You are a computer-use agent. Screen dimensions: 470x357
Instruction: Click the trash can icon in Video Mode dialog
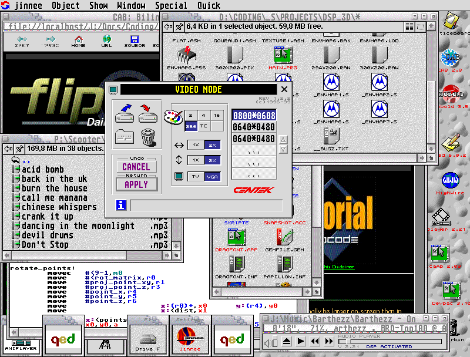148,137
